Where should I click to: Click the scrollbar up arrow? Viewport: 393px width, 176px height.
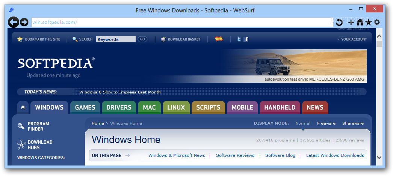(x=379, y=36)
